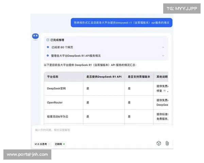Click the paperclip attachment icon

tap(167, 143)
